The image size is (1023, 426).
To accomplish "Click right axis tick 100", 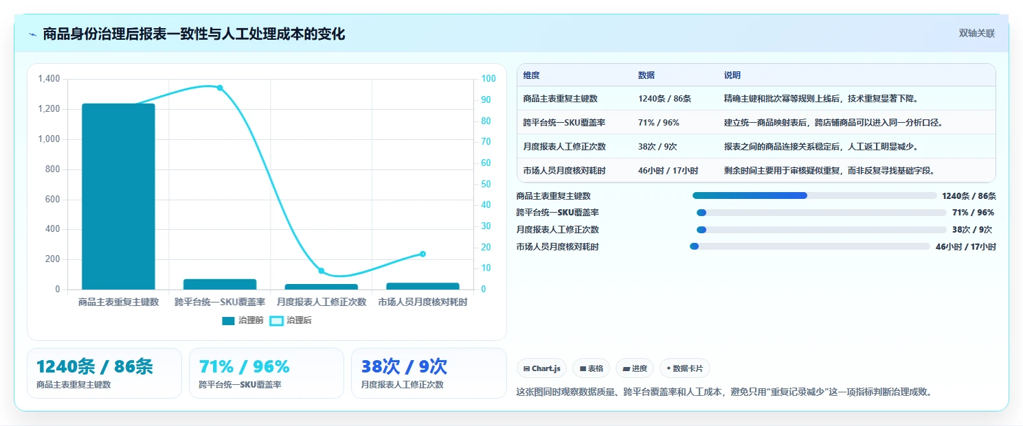I will point(488,79).
